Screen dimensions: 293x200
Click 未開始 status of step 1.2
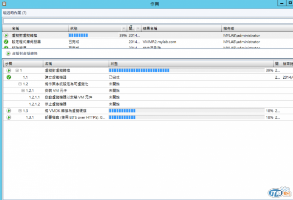pos(114,84)
